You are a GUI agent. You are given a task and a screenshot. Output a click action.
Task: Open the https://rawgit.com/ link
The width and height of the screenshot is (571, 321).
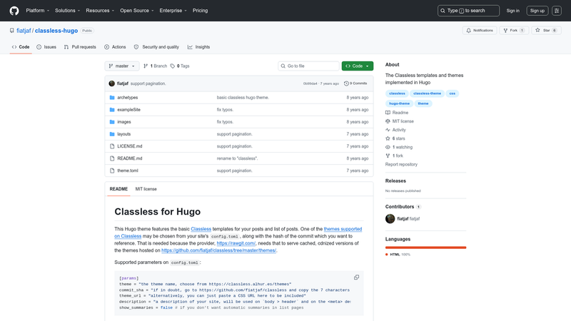pyautogui.click(x=236, y=243)
